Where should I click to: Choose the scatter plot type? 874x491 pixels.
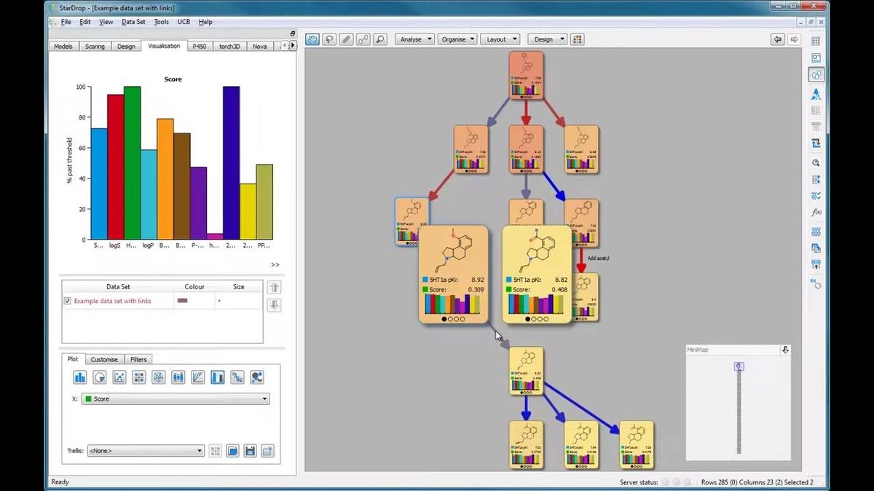[119, 377]
